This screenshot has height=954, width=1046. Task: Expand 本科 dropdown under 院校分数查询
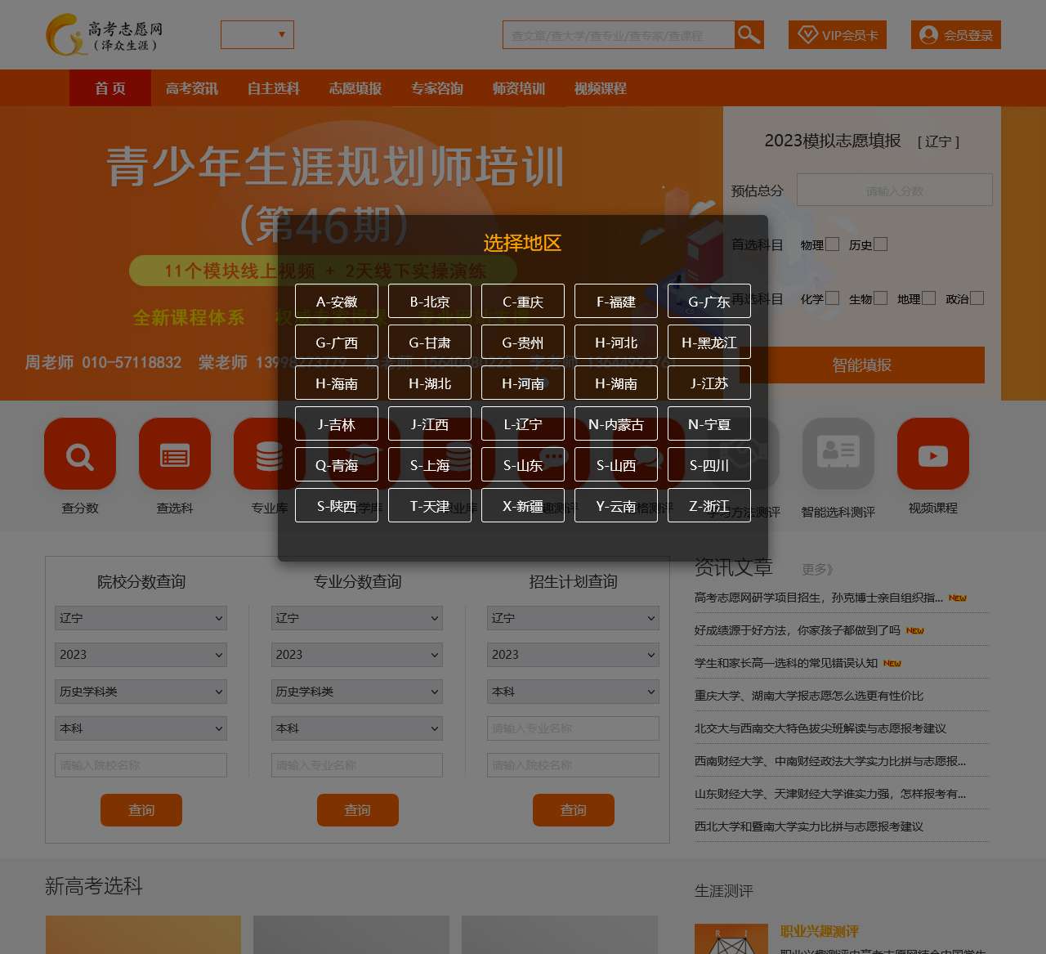[141, 728]
